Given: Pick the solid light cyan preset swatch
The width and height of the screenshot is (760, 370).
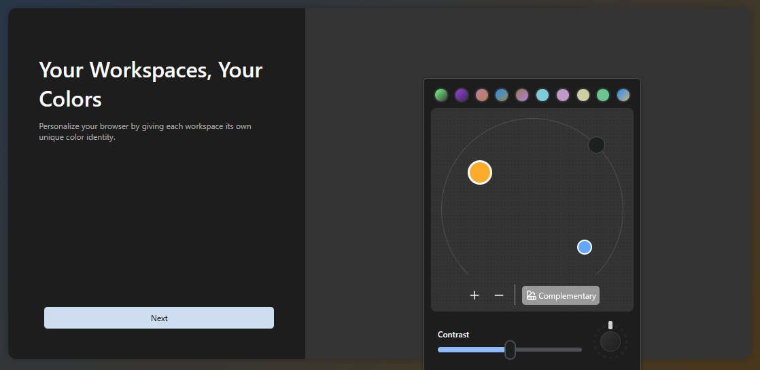Looking at the screenshot, I should 542,95.
